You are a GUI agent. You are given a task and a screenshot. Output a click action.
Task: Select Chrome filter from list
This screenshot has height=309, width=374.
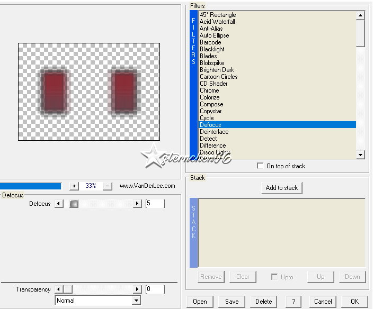coord(209,90)
